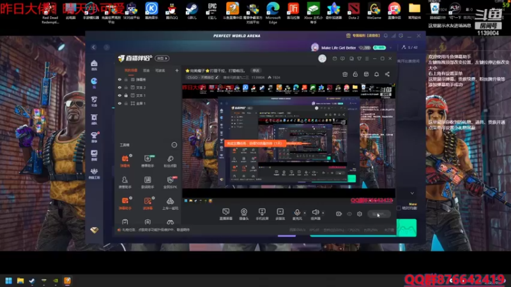Screen dimensions: 511x287
Task: Open the speaker dropdown arrow
Action: coord(323,213)
